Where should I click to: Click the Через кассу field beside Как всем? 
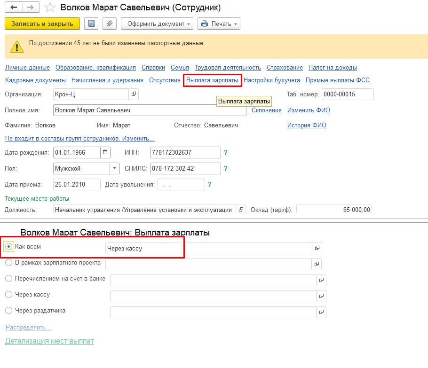143,248
